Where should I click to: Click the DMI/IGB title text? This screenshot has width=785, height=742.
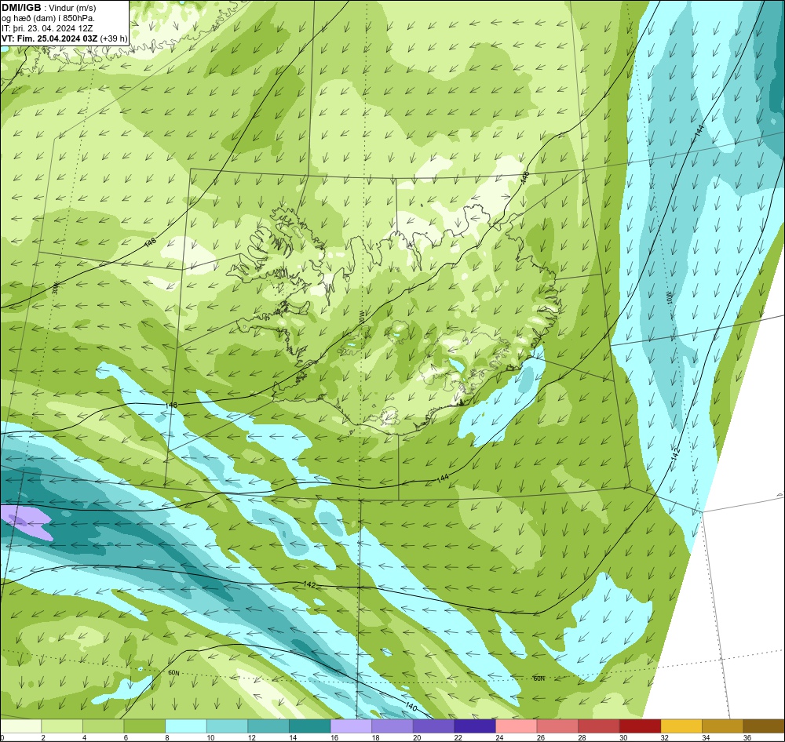pos(21,8)
